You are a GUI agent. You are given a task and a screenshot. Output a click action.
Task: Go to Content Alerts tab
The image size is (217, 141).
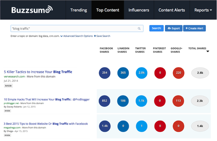172,10
